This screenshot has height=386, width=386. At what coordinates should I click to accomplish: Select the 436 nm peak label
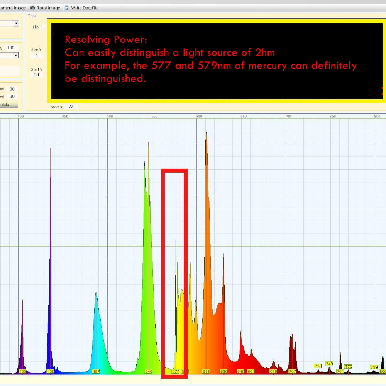coord(50,371)
